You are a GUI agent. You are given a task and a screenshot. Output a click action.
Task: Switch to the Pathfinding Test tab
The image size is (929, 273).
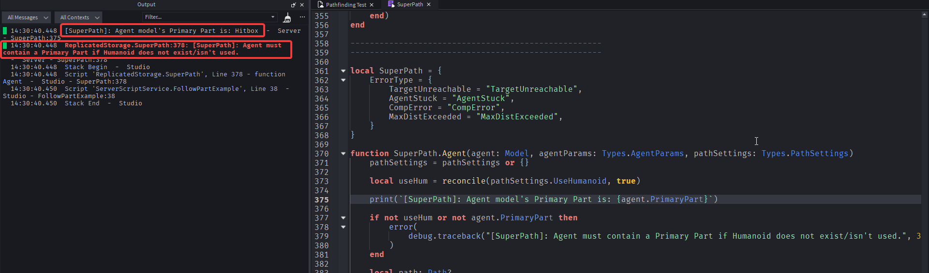pyautogui.click(x=346, y=5)
